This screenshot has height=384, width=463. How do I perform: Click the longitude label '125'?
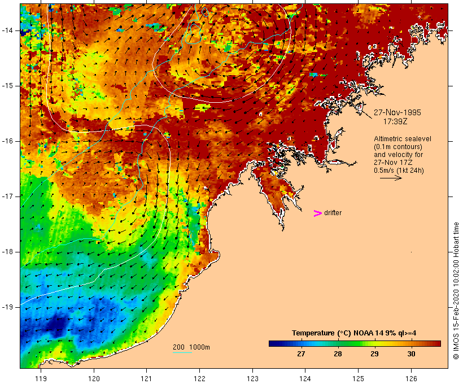click(x=358, y=378)
